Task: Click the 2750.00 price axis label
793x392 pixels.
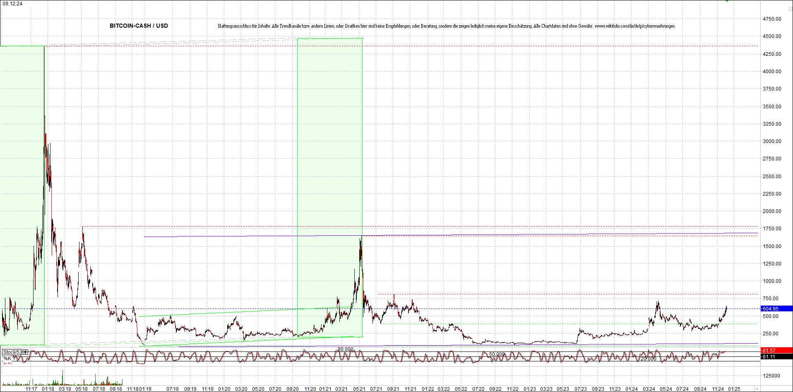Action: click(772, 159)
